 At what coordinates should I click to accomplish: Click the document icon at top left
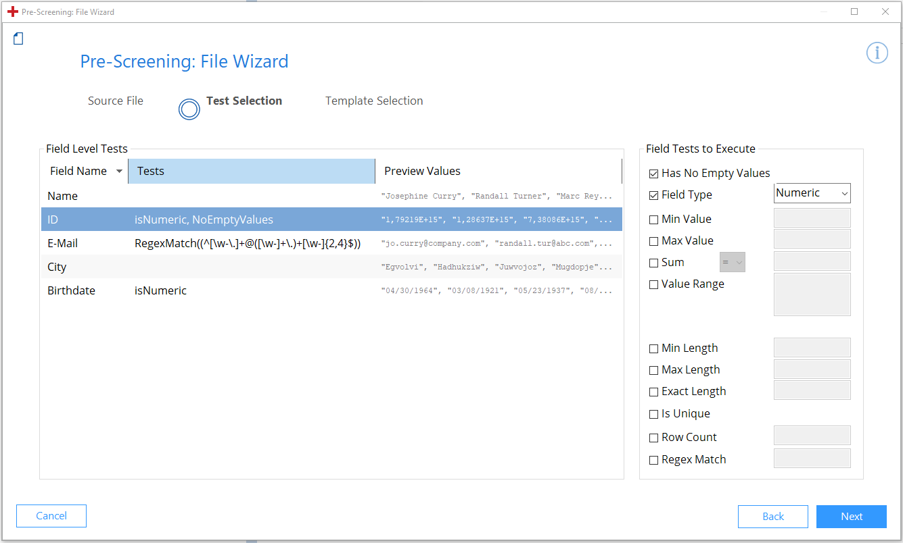click(18, 38)
